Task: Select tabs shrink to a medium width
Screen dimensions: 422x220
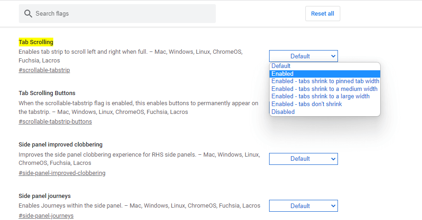Action: pyautogui.click(x=324, y=89)
